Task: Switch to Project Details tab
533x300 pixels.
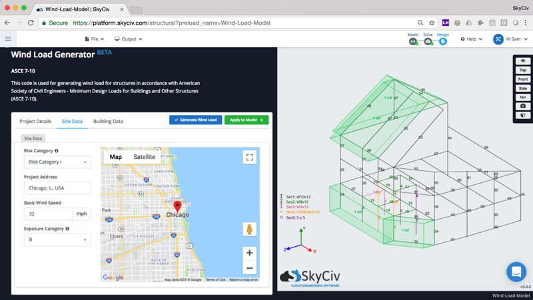Action: coord(35,121)
